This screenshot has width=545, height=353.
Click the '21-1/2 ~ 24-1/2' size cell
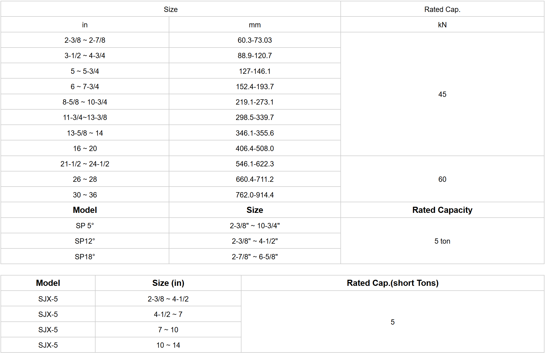click(85, 164)
